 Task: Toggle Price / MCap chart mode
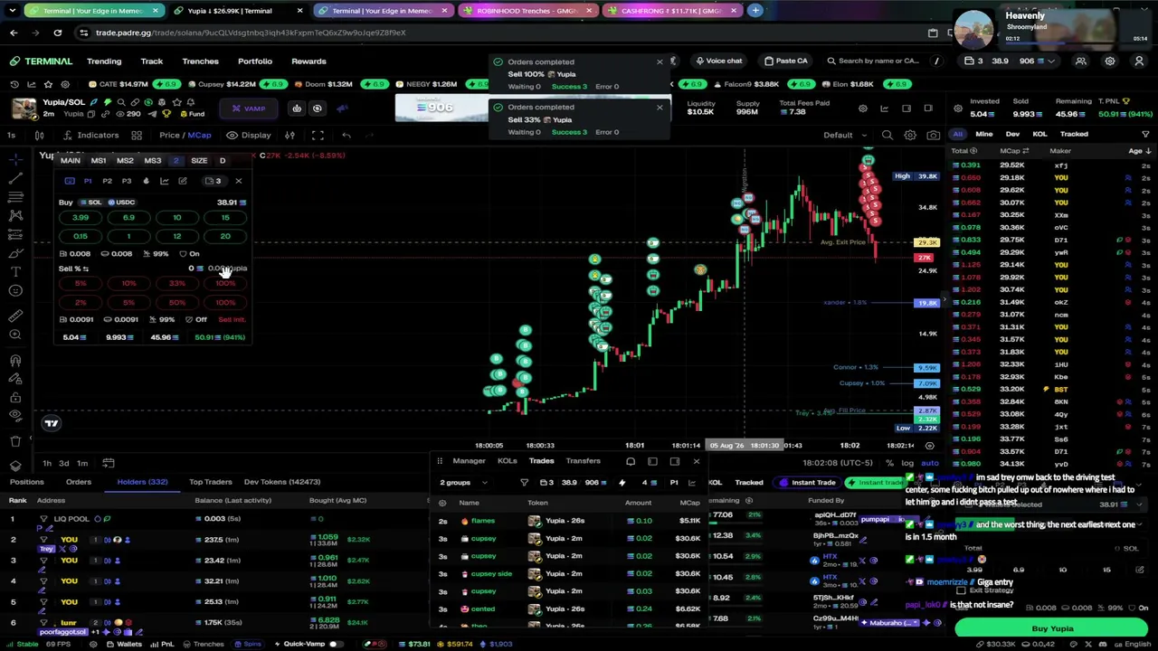(185, 136)
